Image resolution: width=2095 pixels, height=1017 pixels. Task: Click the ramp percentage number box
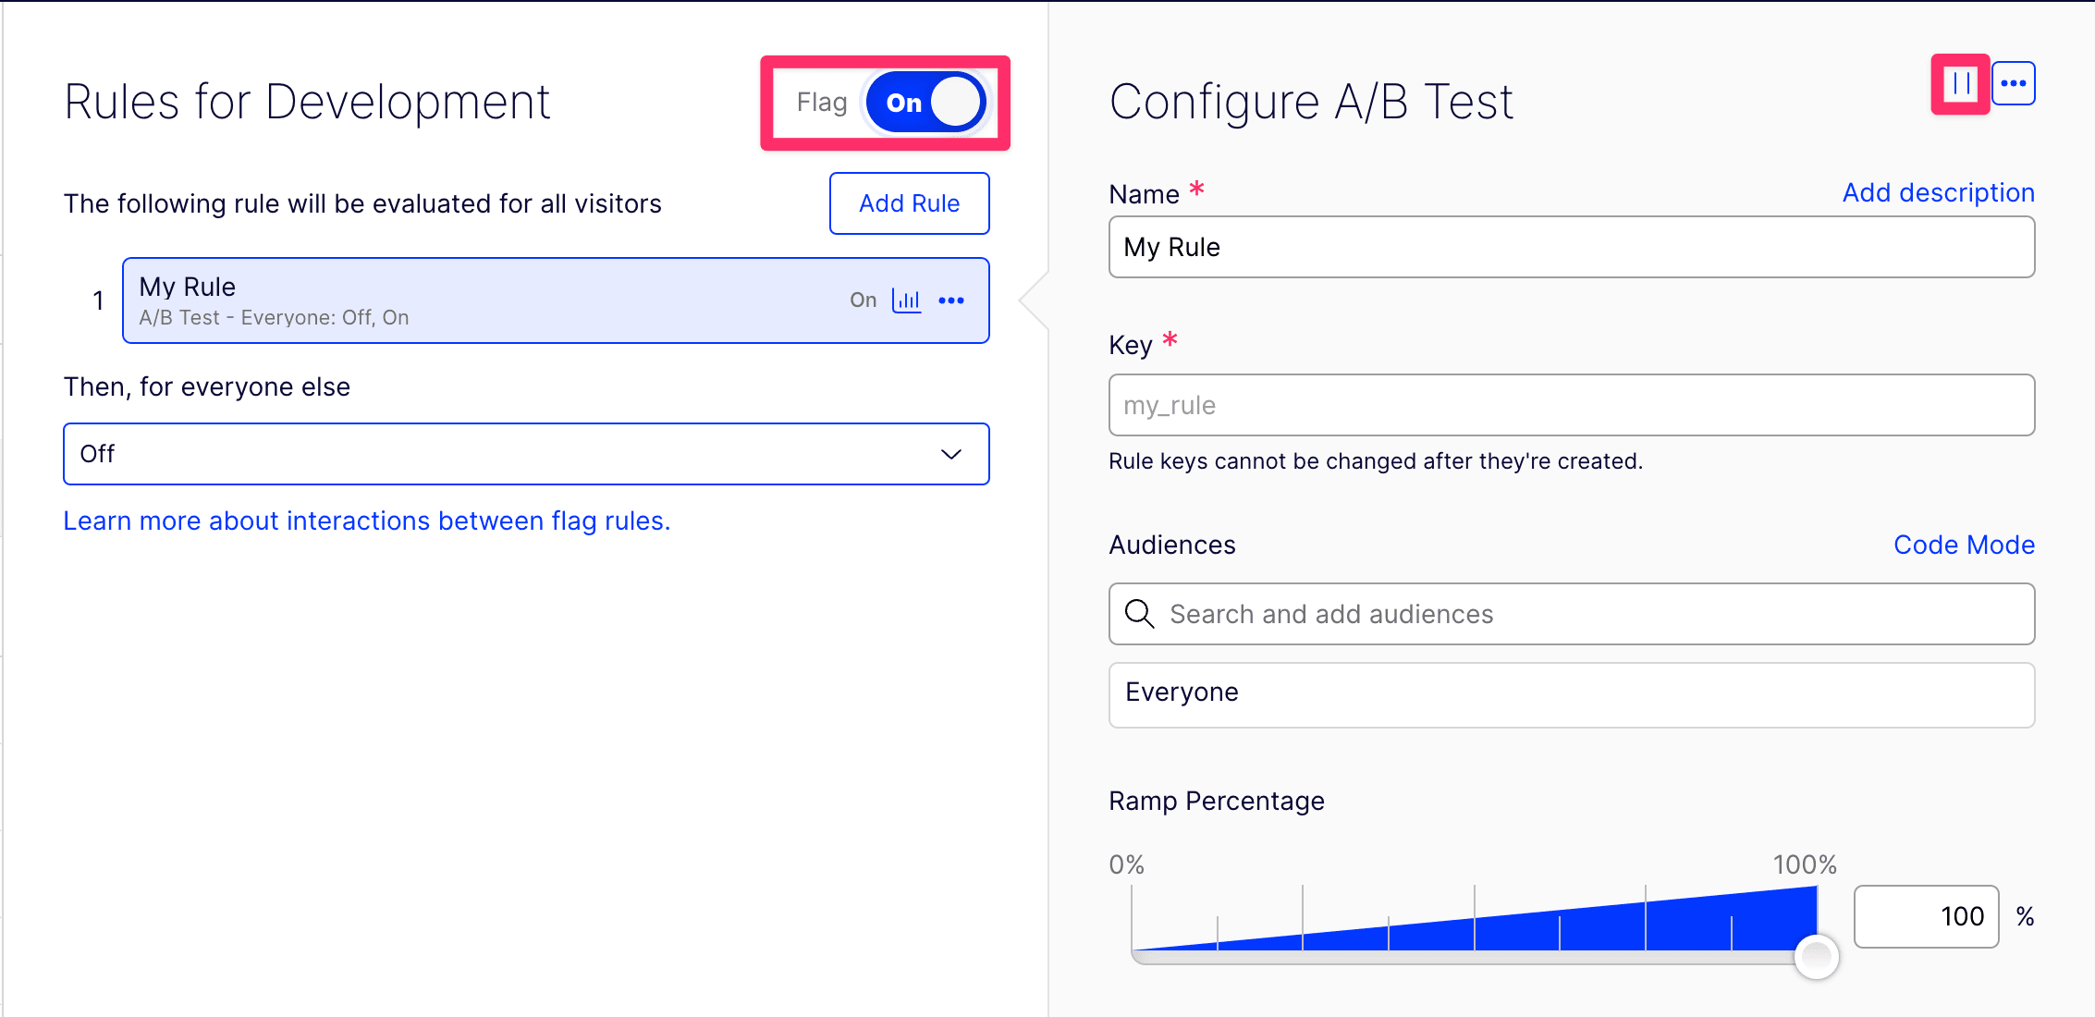tap(1926, 916)
